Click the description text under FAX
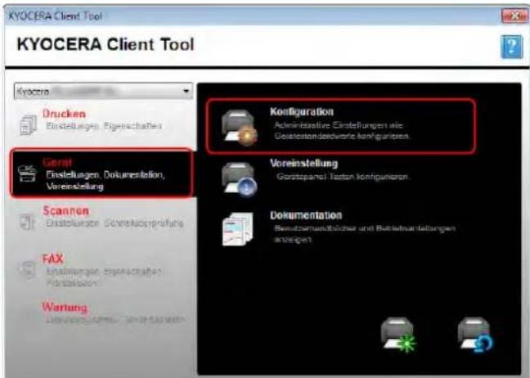Viewport: 530px width, 378px height. (x=104, y=277)
